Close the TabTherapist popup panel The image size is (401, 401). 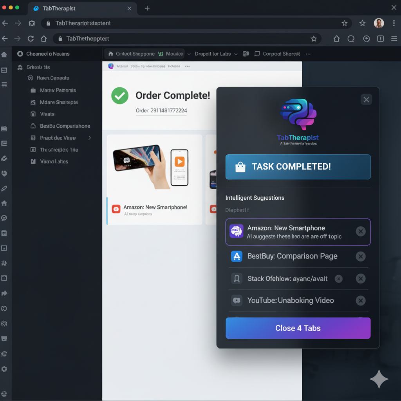366,99
